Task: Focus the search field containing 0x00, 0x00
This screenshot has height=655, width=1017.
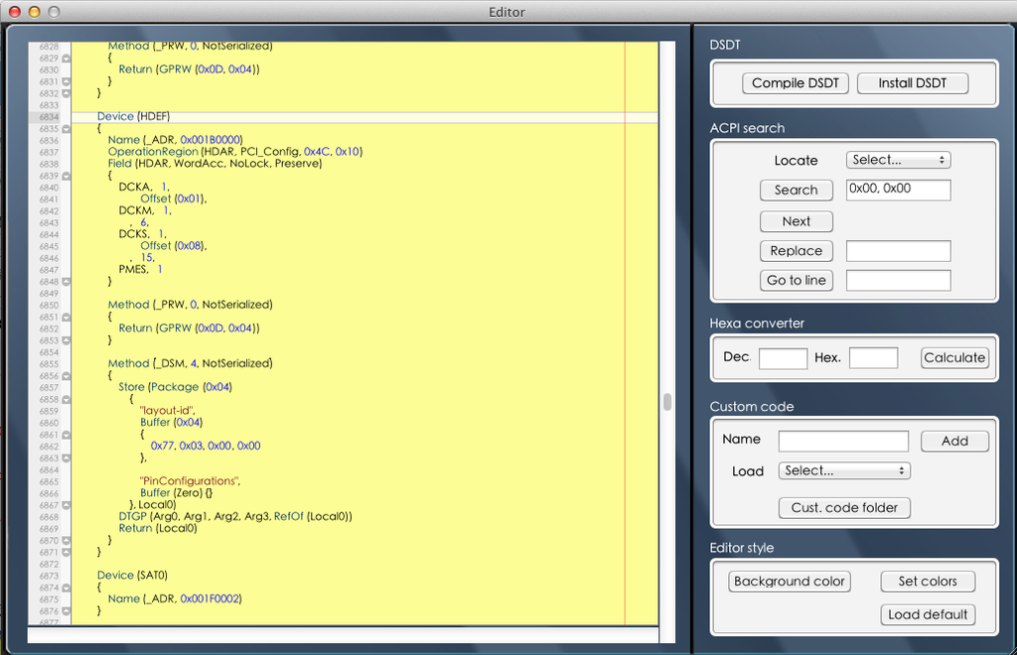Action: coord(898,190)
